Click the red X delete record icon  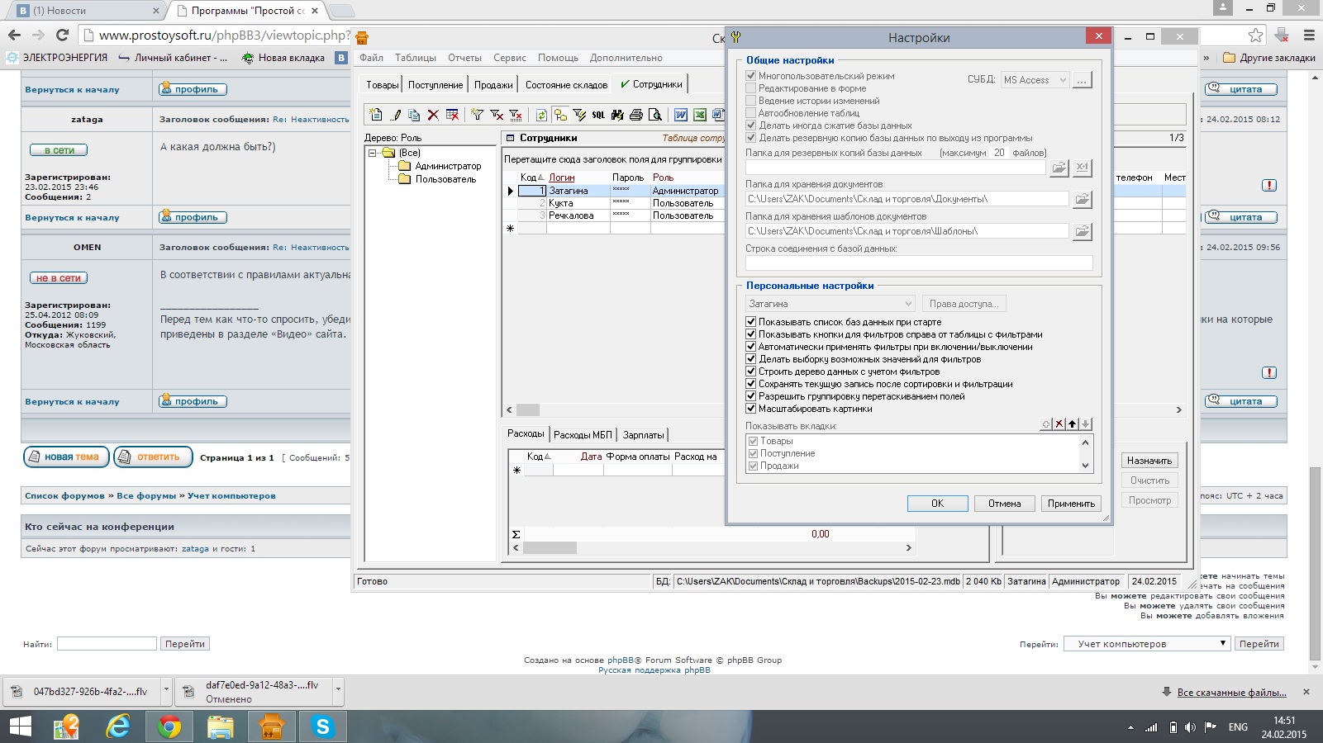click(x=433, y=115)
